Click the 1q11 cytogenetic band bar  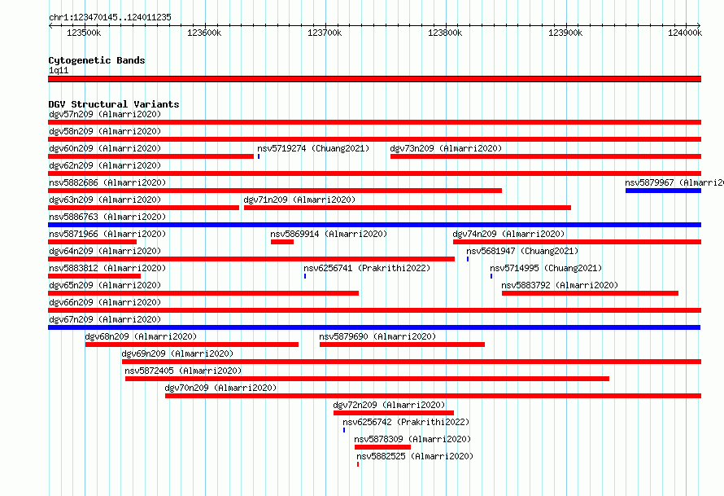[x=374, y=79]
